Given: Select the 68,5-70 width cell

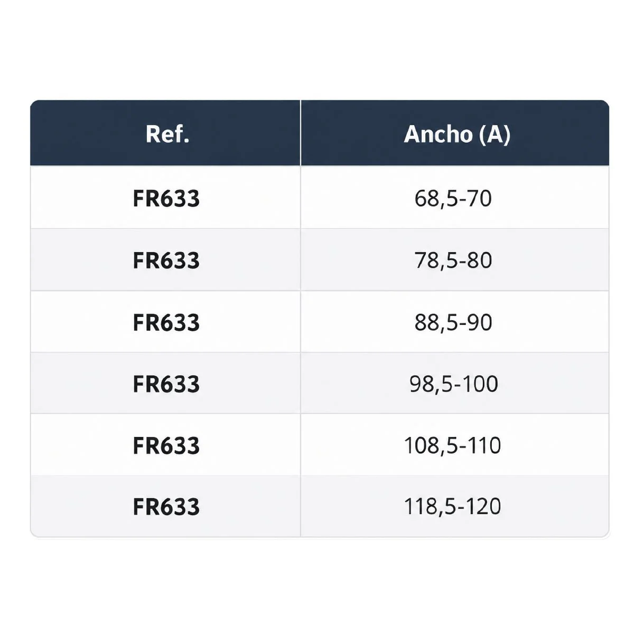Looking at the screenshot, I should click(455, 198).
